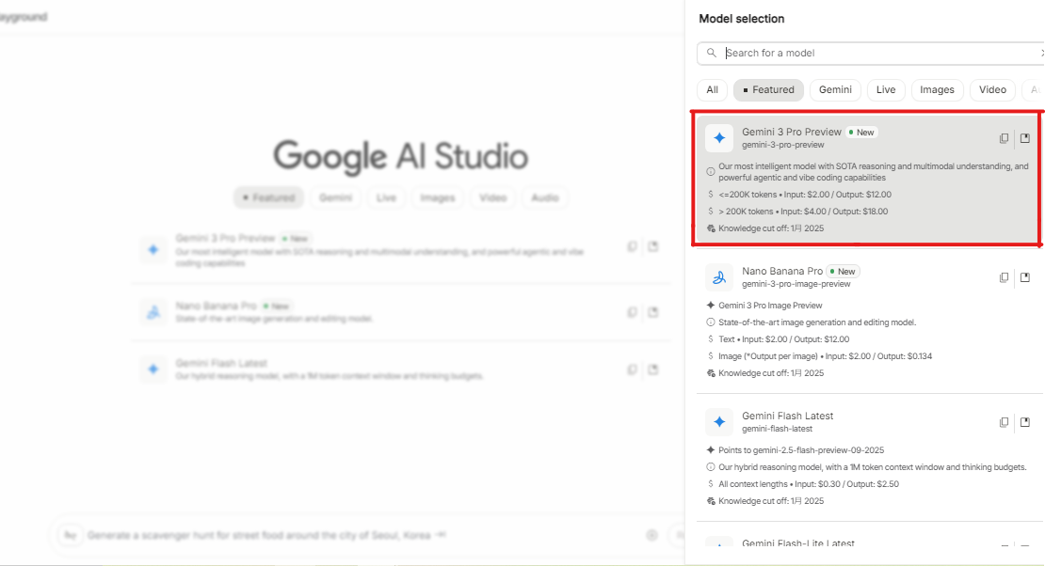Image resolution: width=1045 pixels, height=566 pixels.
Task: Open developer docs icon for Gemini Flash Latest
Action: (1025, 422)
